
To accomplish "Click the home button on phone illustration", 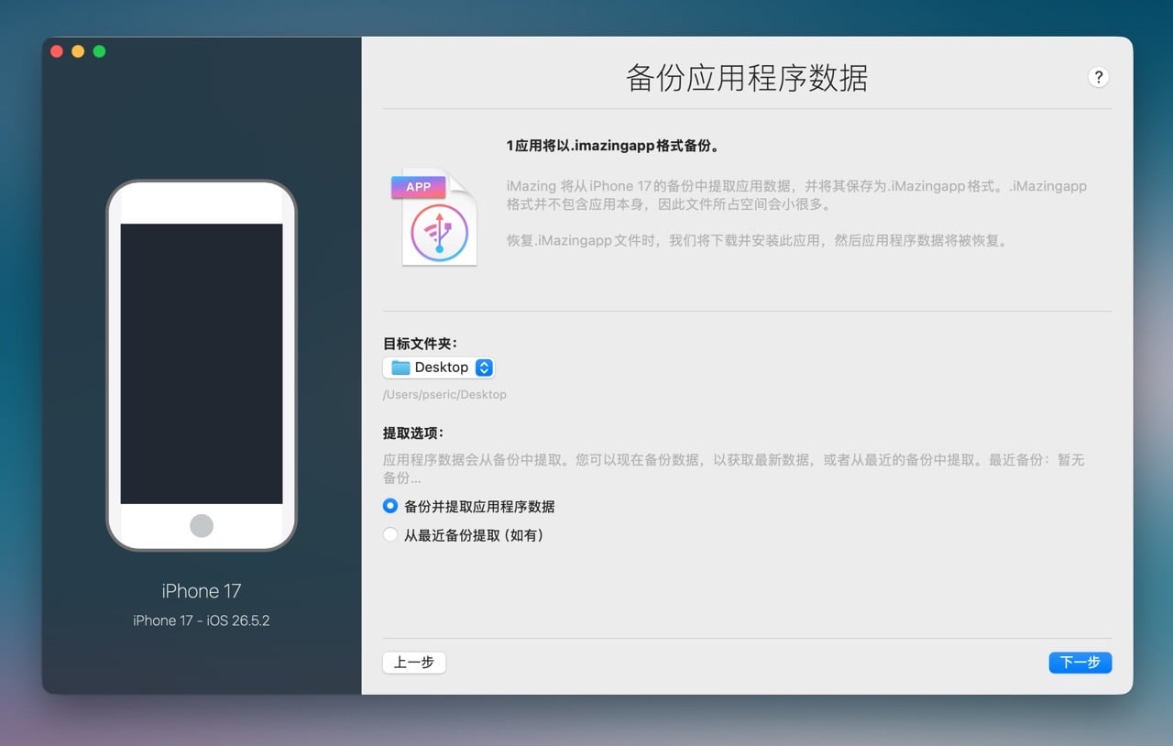I will (x=202, y=526).
